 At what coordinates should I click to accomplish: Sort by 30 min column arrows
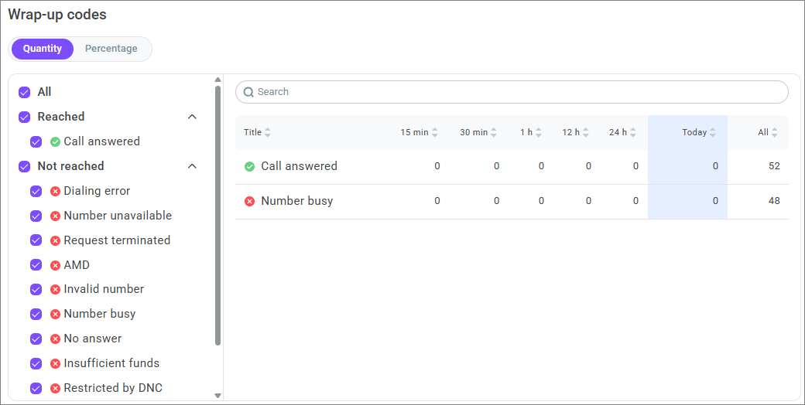pos(493,132)
